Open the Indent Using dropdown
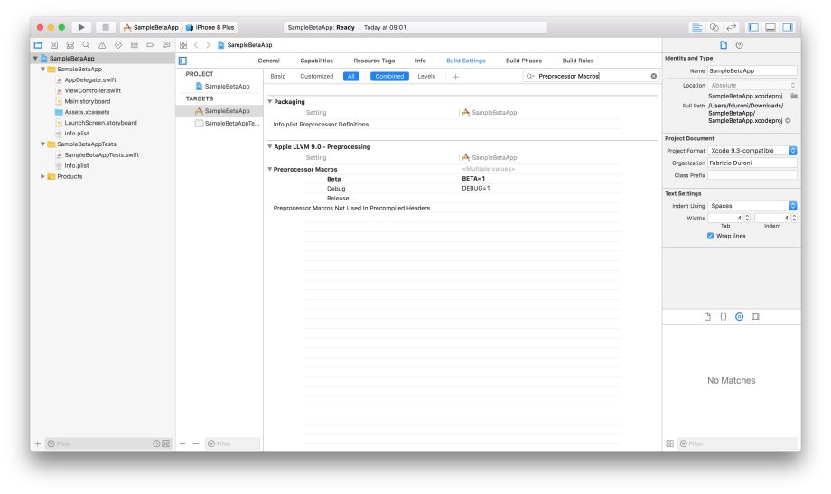This screenshot has width=831, height=494. 752,206
